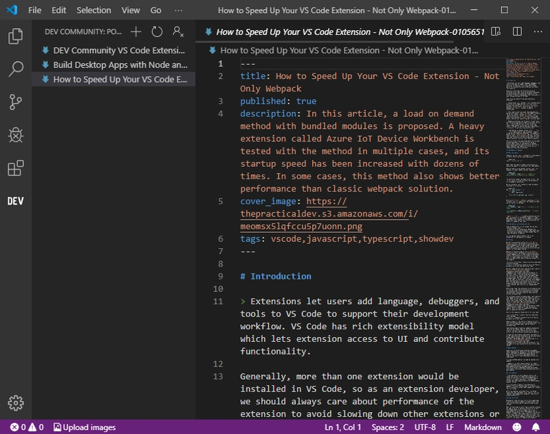
Task: Click the editor minimap
Action: pos(523,238)
